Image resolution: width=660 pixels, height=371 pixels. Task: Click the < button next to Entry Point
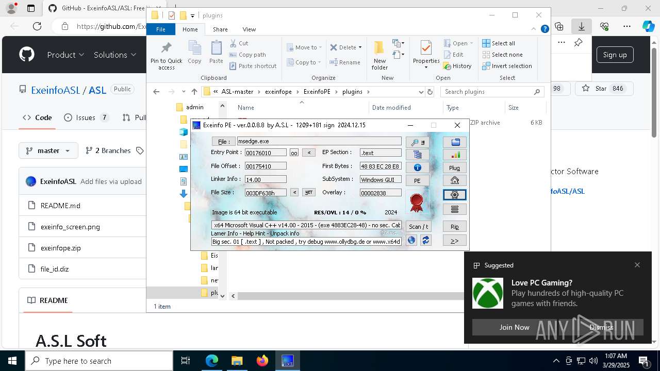tap(309, 153)
